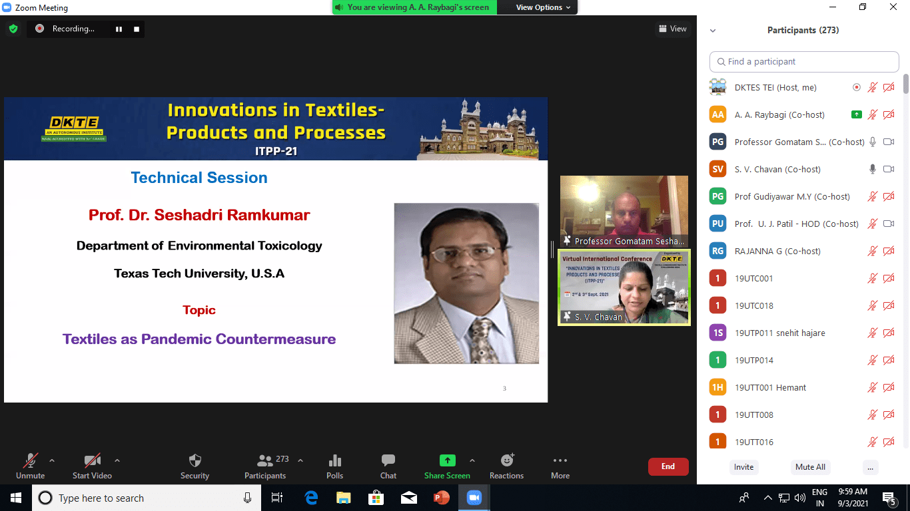This screenshot has width=910, height=511.
Task: Toggle video icon of S. V. Chavan
Action: pyautogui.click(x=889, y=169)
